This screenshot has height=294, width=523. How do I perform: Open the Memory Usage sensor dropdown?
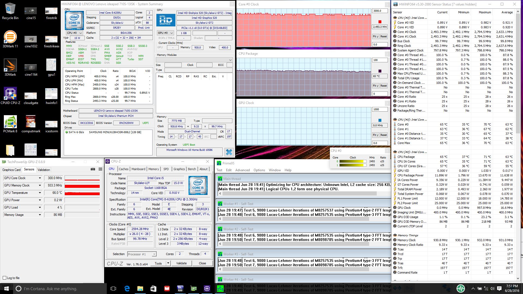(40, 215)
